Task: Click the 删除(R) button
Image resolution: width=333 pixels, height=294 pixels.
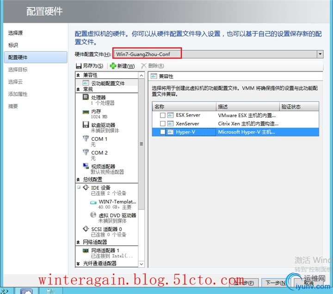Action: tap(153, 66)
